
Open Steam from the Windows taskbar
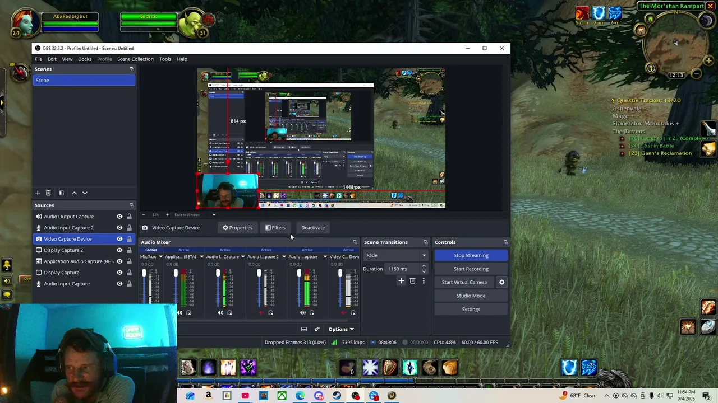337,396
